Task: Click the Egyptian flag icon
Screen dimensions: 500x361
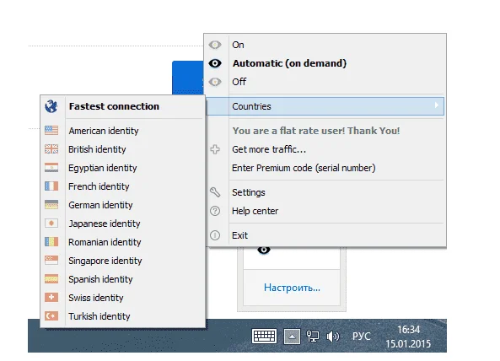Action: (x=51, y=167)
